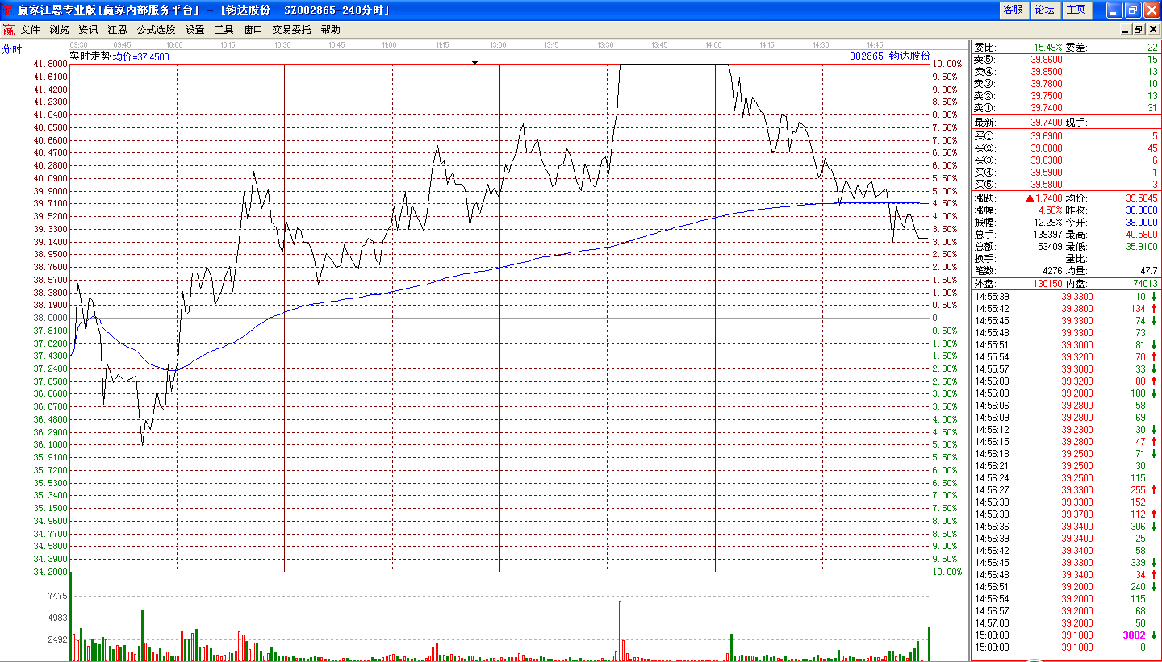Open the 公式选股 menu
The height and width of the screenshot is (662, 1162).
tap(156, 29)
